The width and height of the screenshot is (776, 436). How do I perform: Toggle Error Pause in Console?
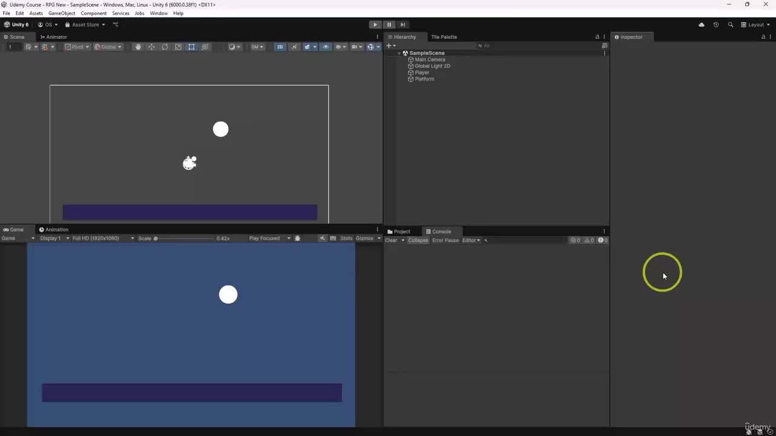(x=446, y=240)
